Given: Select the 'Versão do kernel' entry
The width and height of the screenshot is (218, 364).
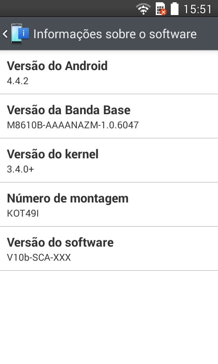Looking at the screenshot, I should (109, 160).
